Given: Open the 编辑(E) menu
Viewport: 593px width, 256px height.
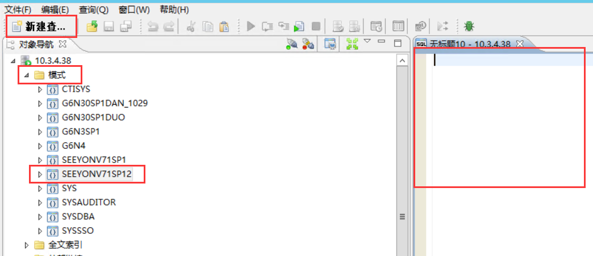Looking at the screenshot, I should point(55,10).
